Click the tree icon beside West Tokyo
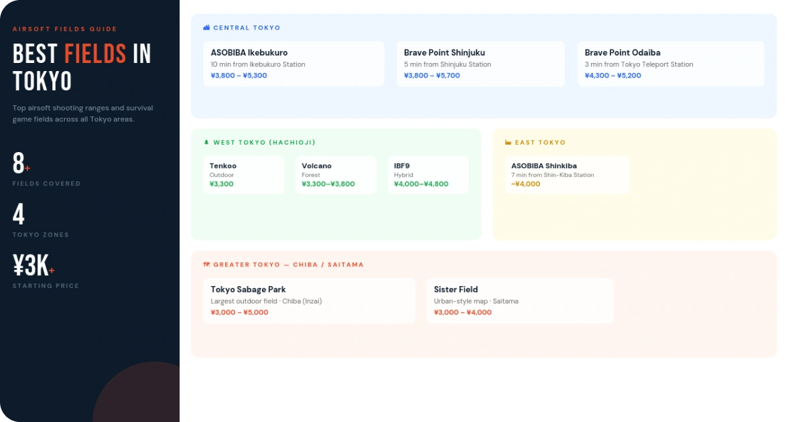This screenshot has width=804, height=422. (206, 143)
